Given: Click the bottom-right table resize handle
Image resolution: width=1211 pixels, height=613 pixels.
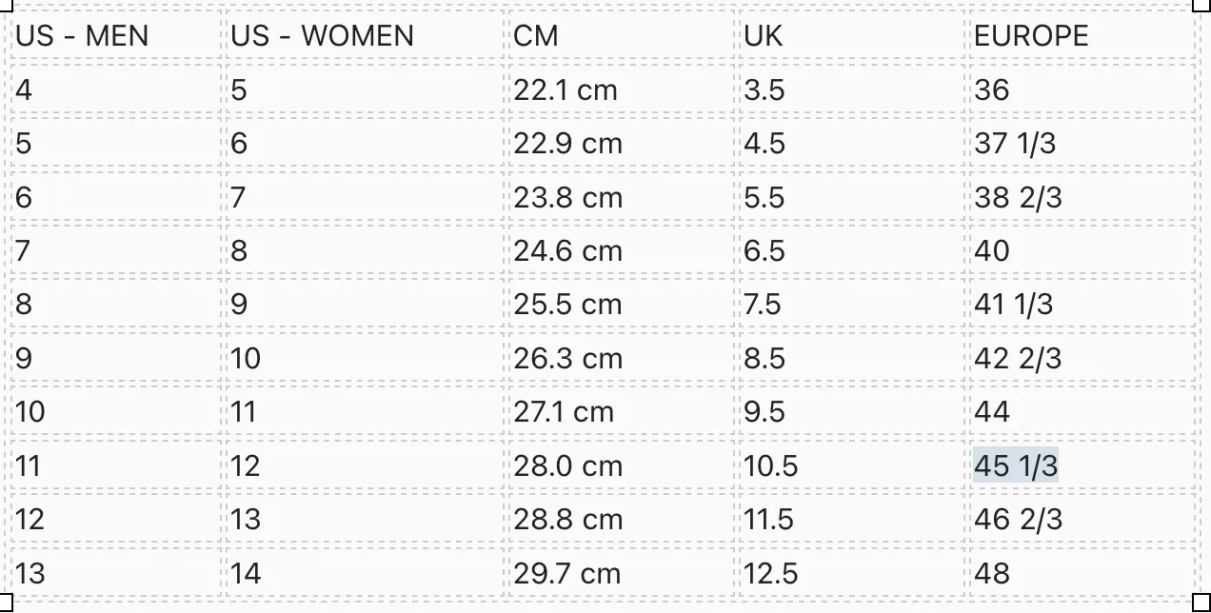Looking at the screenshot, I should point(1201,602).
